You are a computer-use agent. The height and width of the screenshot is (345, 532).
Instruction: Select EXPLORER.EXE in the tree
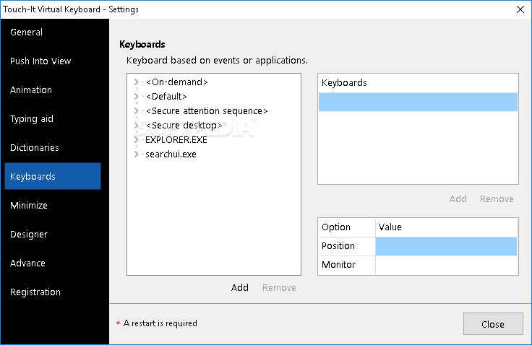pos(176,139)
